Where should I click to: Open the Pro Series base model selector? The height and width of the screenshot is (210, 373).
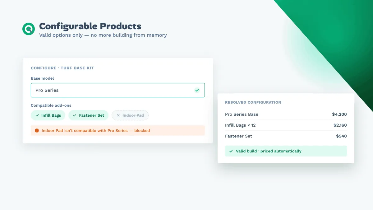118,90
